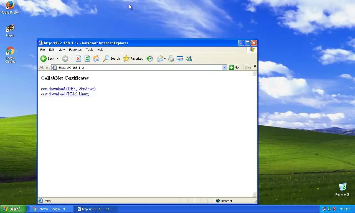Viewport: 355px width, 213px height.
Task: Go to the home page icon
Action: pos(96,59)
